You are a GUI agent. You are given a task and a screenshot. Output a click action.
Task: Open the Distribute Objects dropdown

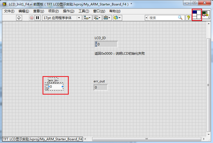pos(97,18)
